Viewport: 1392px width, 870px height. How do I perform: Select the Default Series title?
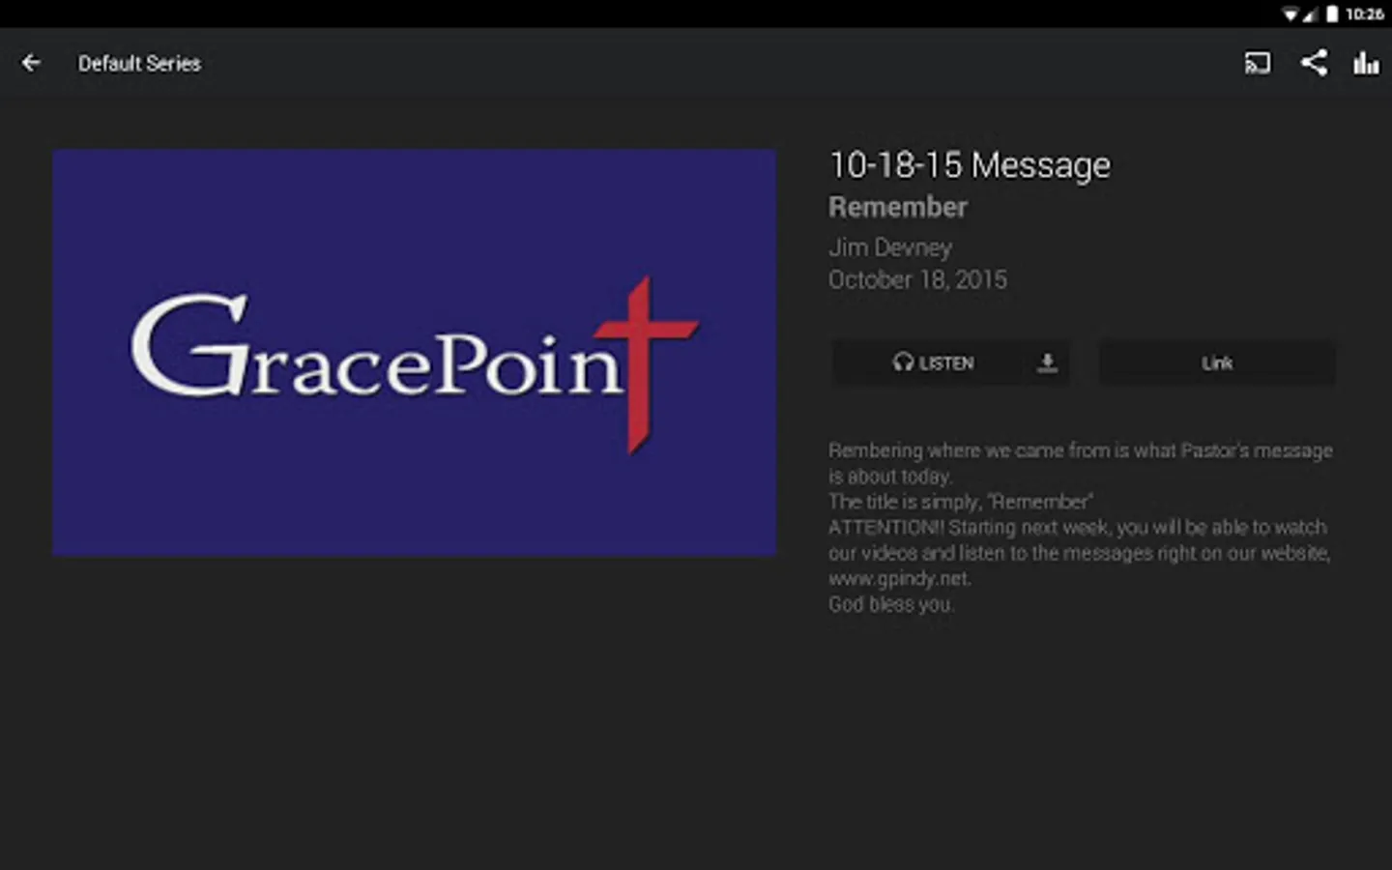click(139, 64)
